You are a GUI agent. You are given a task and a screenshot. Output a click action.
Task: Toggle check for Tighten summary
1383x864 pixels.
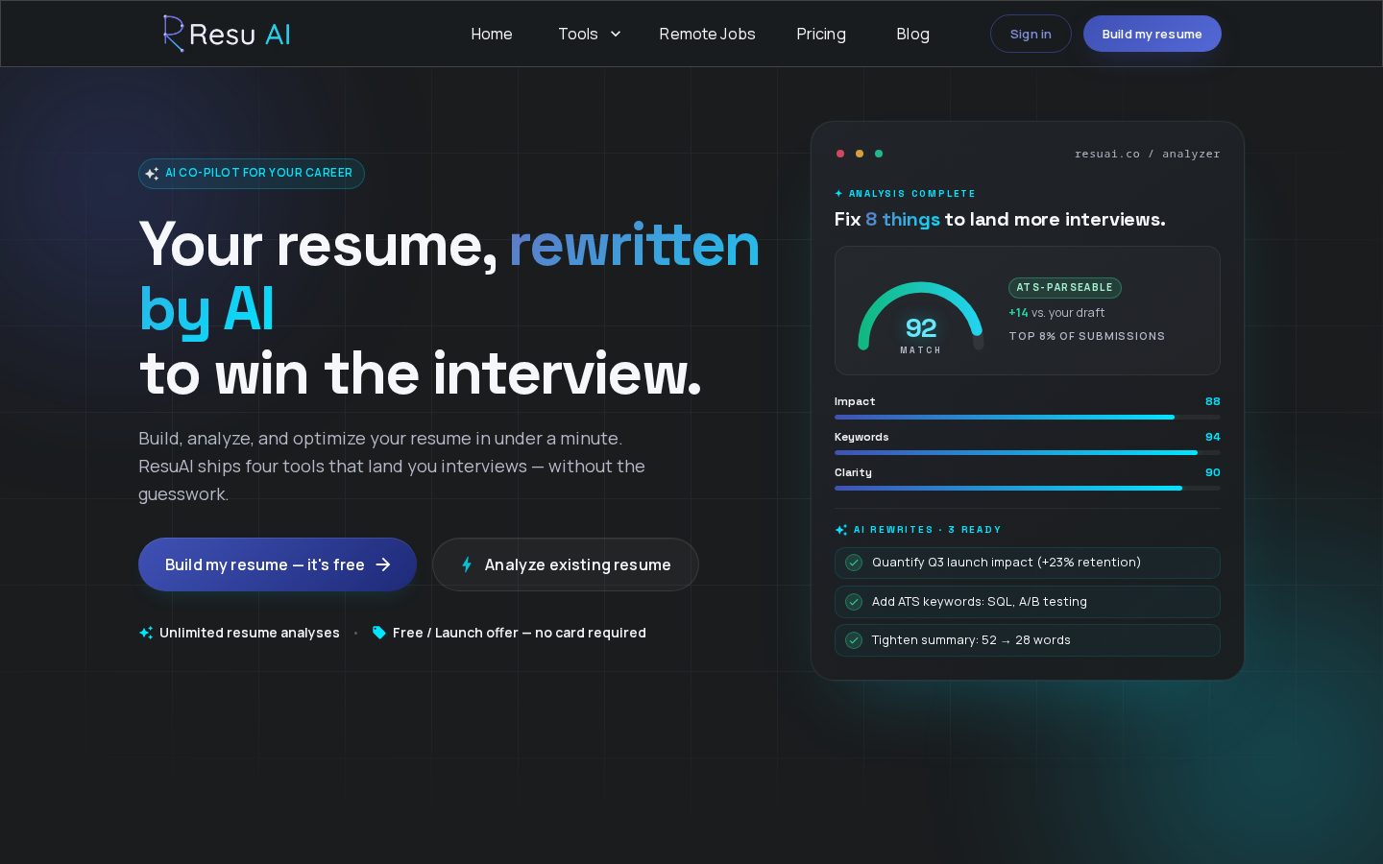[x=853, y=640]
